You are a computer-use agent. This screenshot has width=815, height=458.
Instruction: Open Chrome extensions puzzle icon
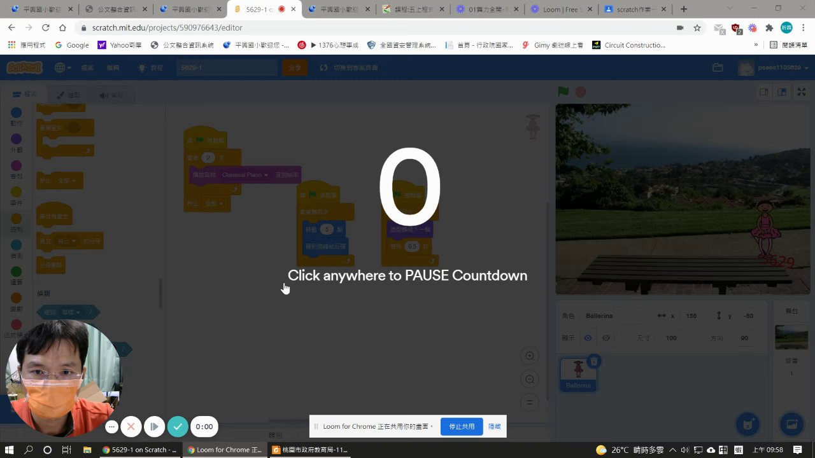coord(769,28)
